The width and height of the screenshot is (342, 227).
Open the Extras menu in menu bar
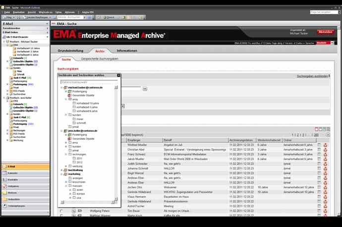pyautogui.click(x=58, y=12)
